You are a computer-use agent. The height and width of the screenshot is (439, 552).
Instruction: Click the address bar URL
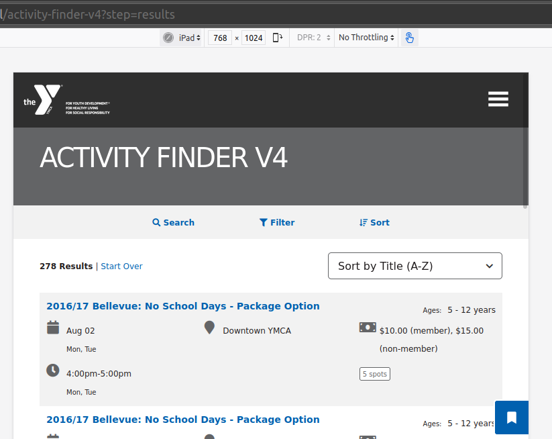click(x=88, y=15)
